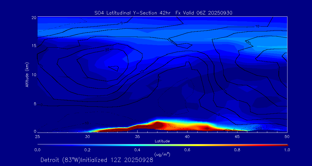Click the y-axis tick label '20'

tap(34, 18)
